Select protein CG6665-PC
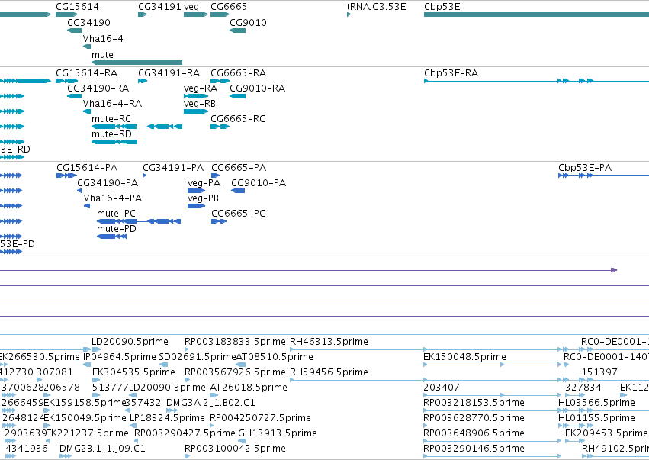Image resolution: width=649 pixels, height=460 pixels. coord(238,214)
